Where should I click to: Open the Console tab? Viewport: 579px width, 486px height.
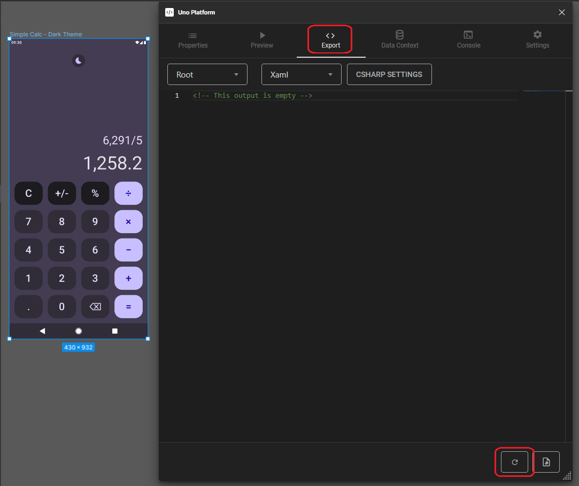(468, 40)
